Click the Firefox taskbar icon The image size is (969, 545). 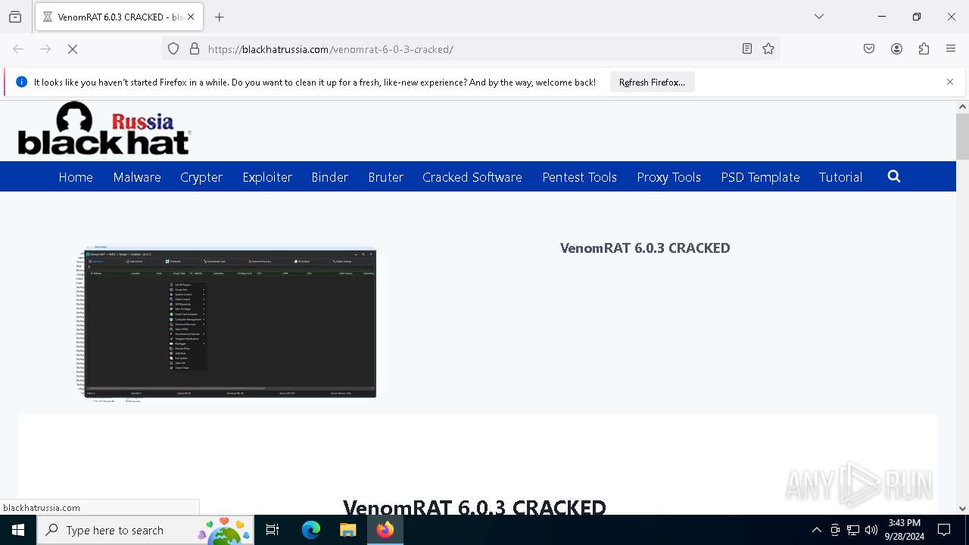pyautogui.click(x=385, y=530)
